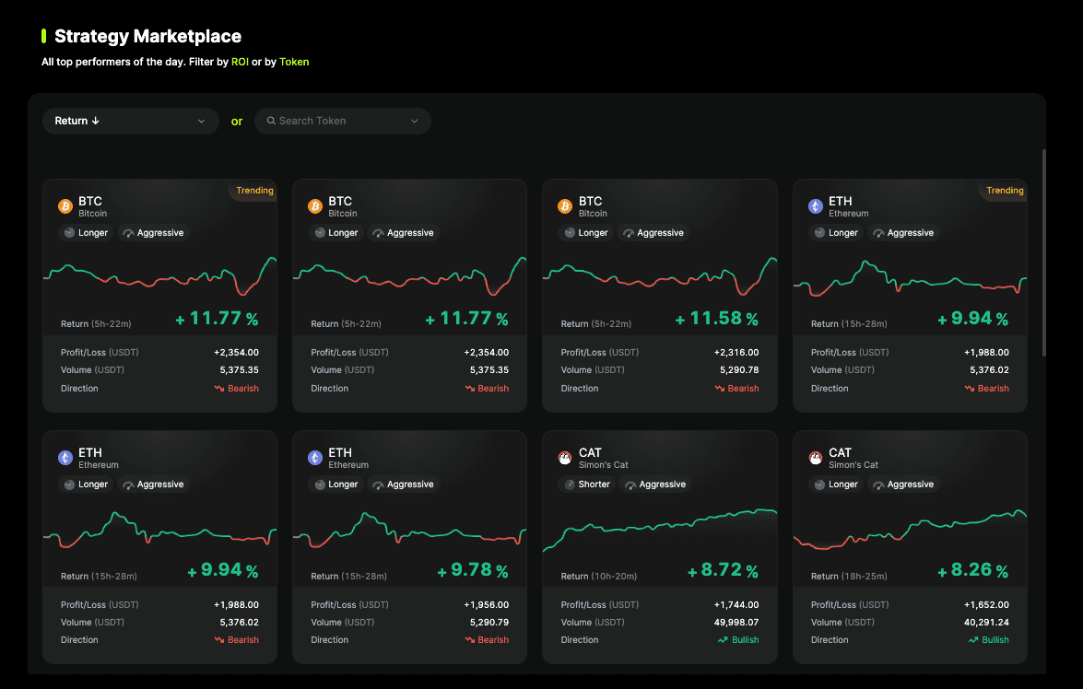This screenshot has height=689, width=1083.
Task: Click the + 9.78 % return value
Action: (473, 570)
